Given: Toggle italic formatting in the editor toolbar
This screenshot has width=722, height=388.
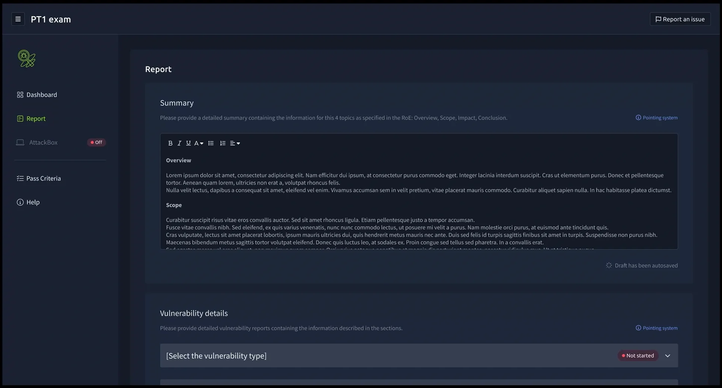Looking at the screenshot, I should coord(179,143).
